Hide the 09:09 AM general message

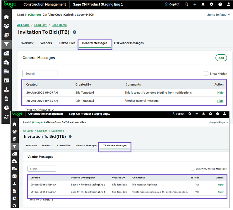point(220,93)
